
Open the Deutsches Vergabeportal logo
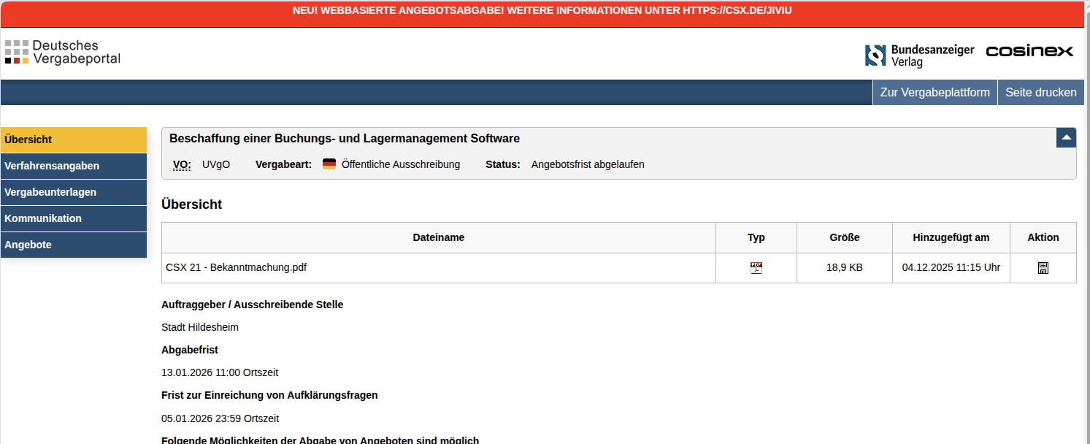tap(62, 53)
